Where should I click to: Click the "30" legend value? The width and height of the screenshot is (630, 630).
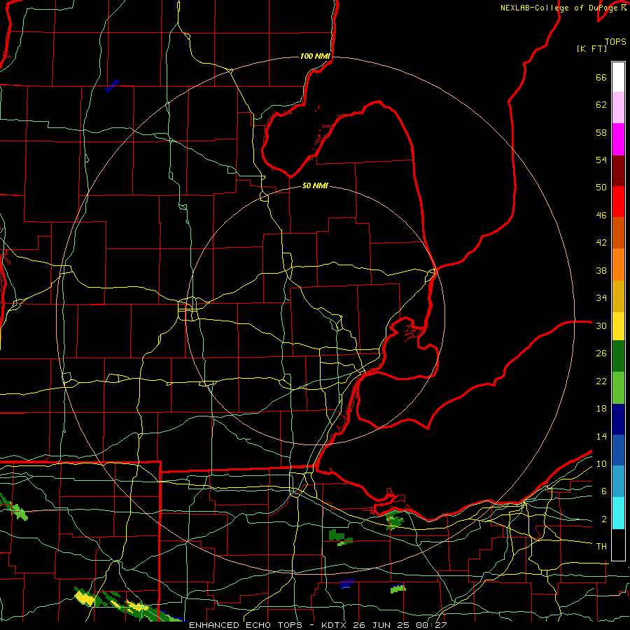[601, 325]
